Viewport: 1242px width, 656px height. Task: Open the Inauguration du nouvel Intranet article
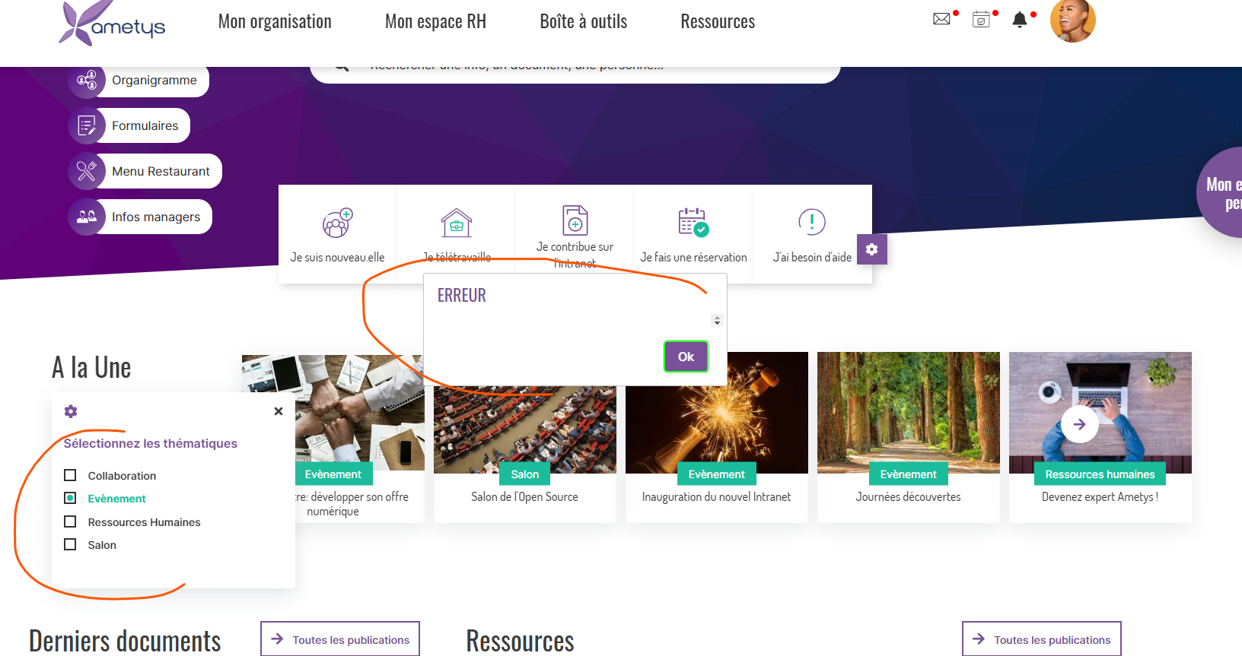coord(716,496)
